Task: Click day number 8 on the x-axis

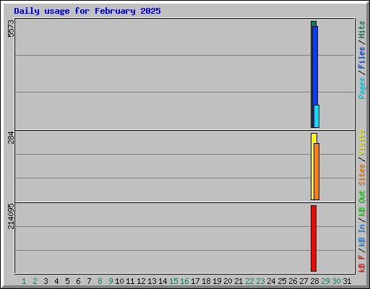Action: 100,281
